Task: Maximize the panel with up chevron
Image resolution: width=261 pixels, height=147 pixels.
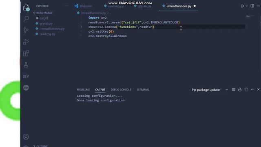Action: tap(252, 89)
